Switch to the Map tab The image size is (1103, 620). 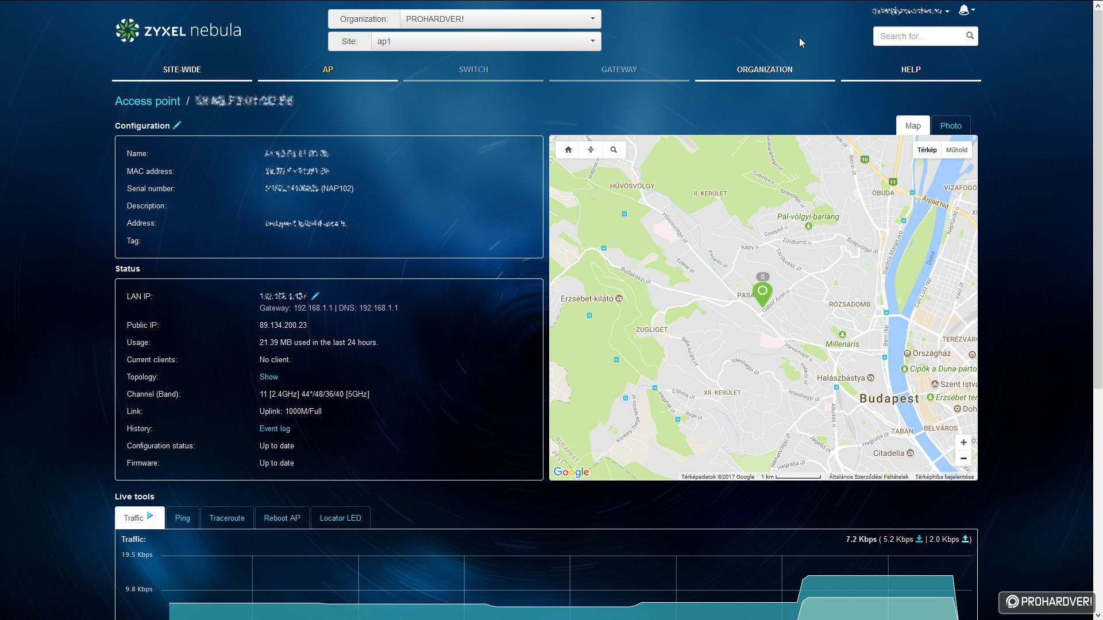click(913, 126)
